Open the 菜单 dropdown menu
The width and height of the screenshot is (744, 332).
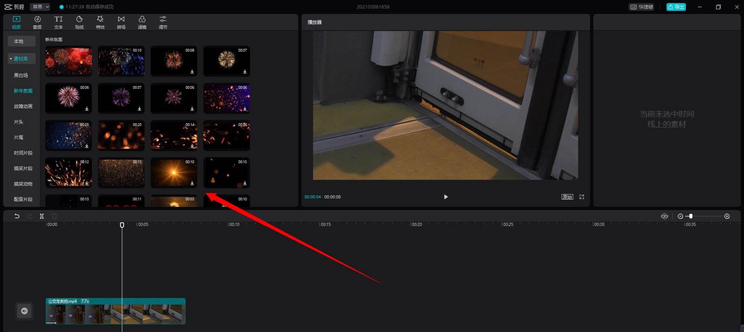pos(40,7)
